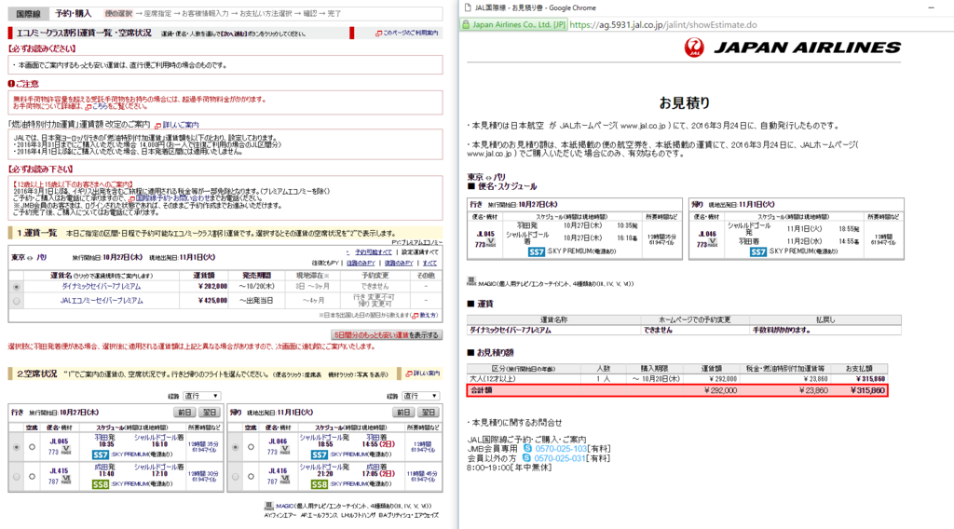
Task: Click availability circle for outbound JL045
Action: (x=33, y=447)
